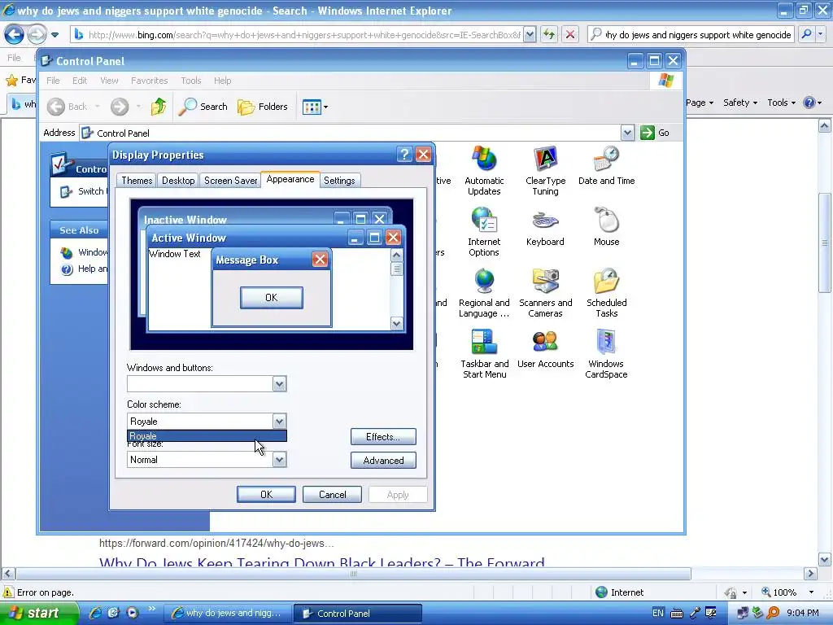Click the Go button in Control Panel
833x625 pixels.
pos(655,133)
